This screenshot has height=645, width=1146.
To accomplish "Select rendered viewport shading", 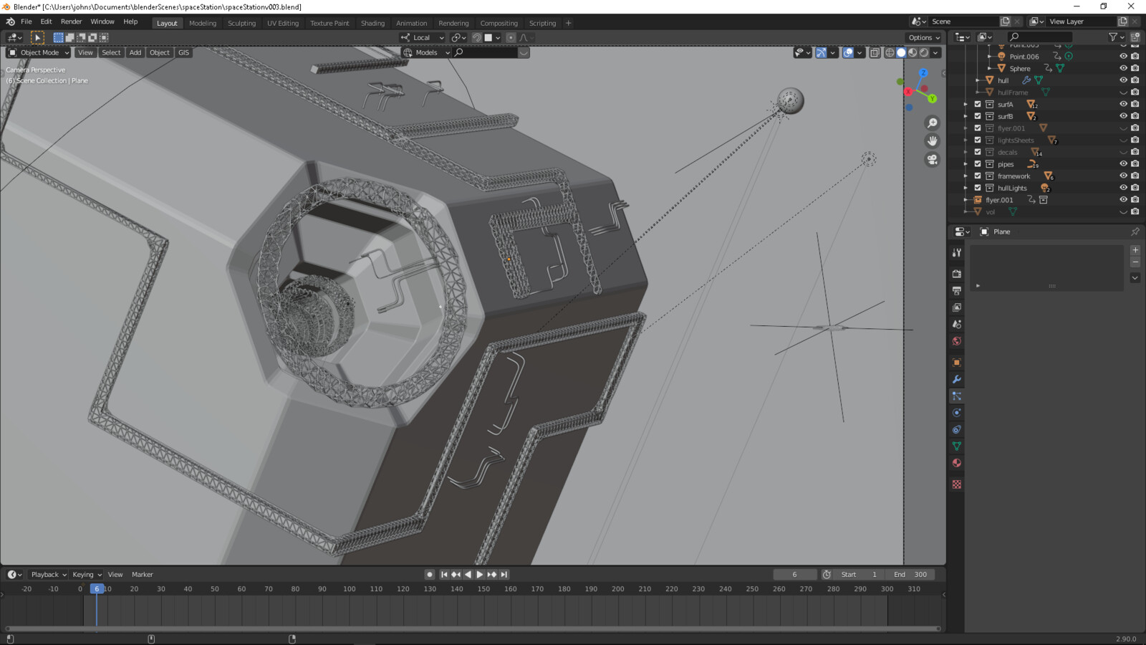I will coord(924,52).
